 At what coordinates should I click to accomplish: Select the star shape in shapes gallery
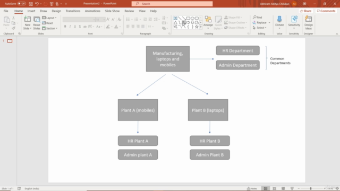click(x=197, y=27)
